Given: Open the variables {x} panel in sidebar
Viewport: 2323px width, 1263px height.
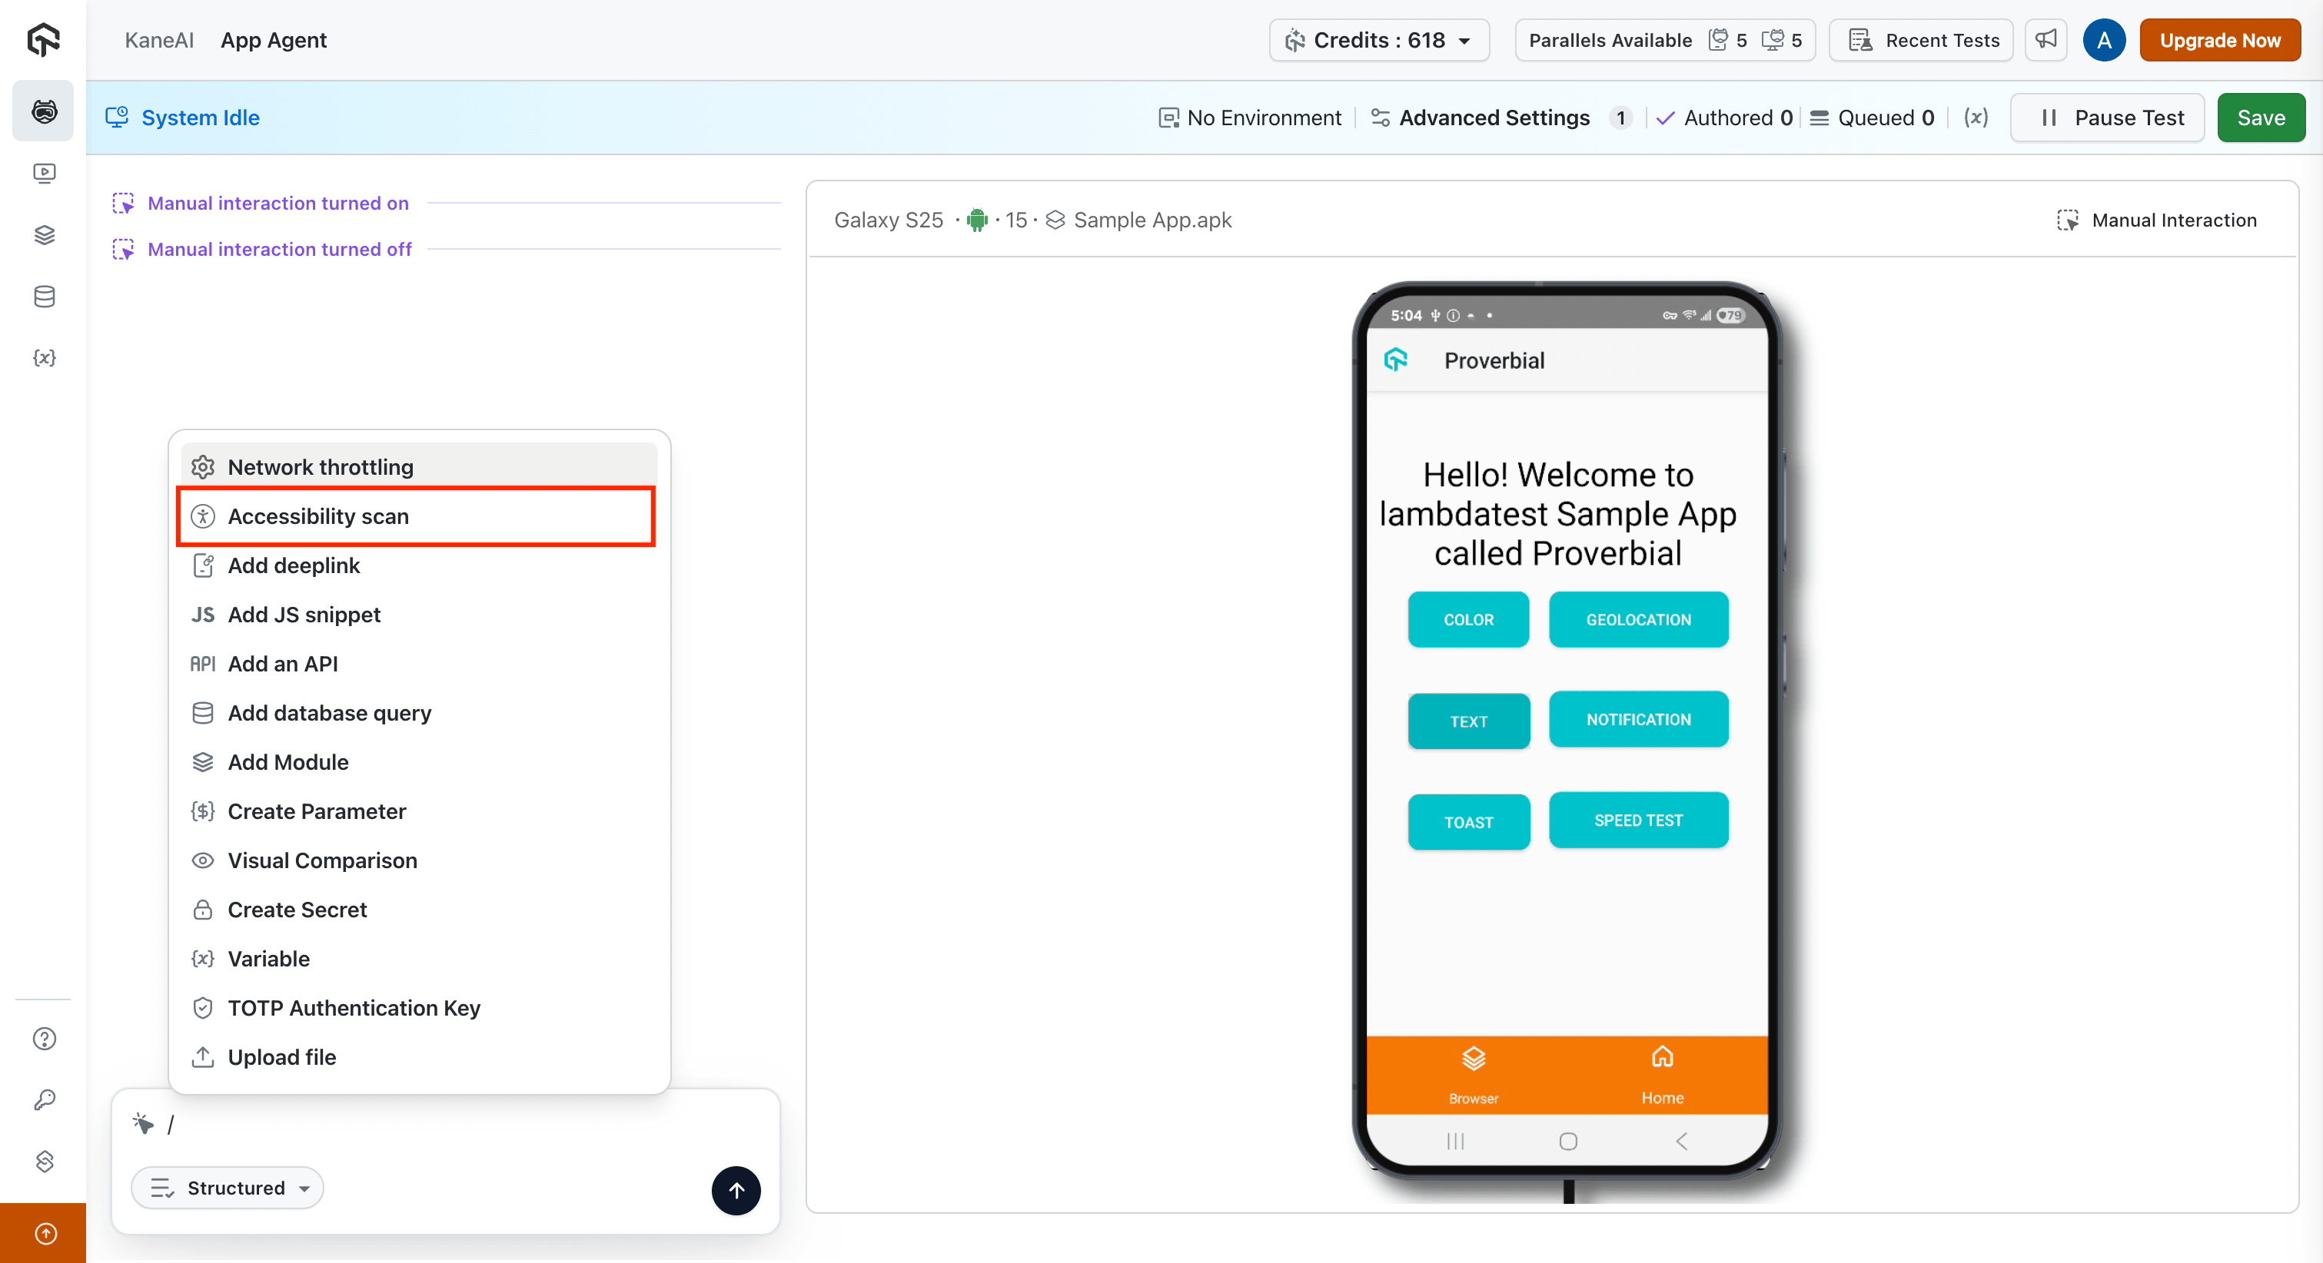Looking at the screenshot, I should tap(43, 358).
